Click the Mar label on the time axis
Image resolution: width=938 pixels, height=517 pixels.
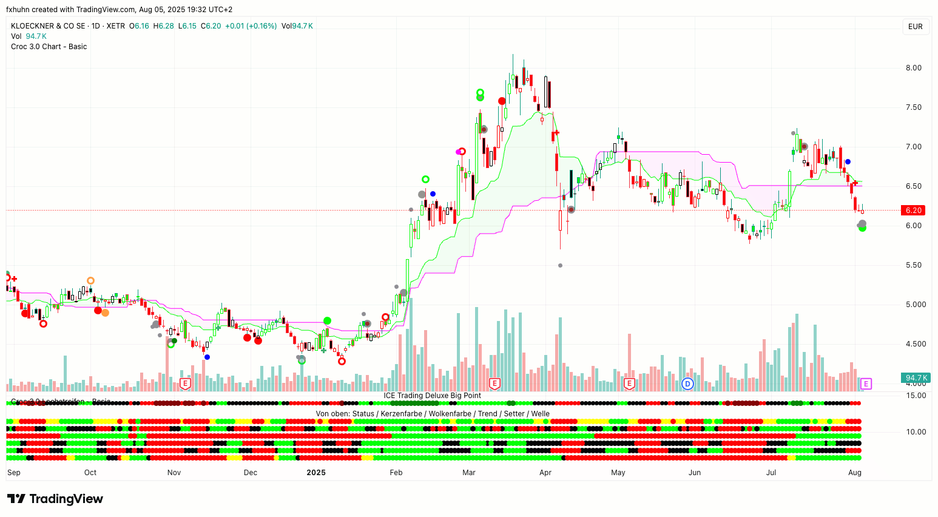(x=468, y=473)
